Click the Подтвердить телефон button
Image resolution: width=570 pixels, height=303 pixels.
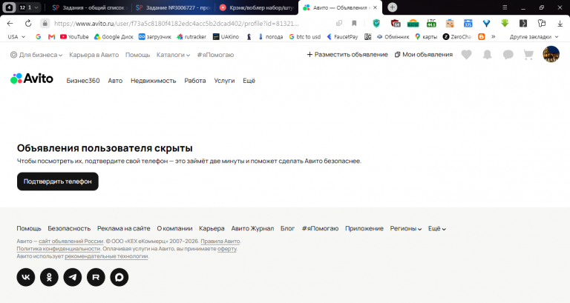58,182
